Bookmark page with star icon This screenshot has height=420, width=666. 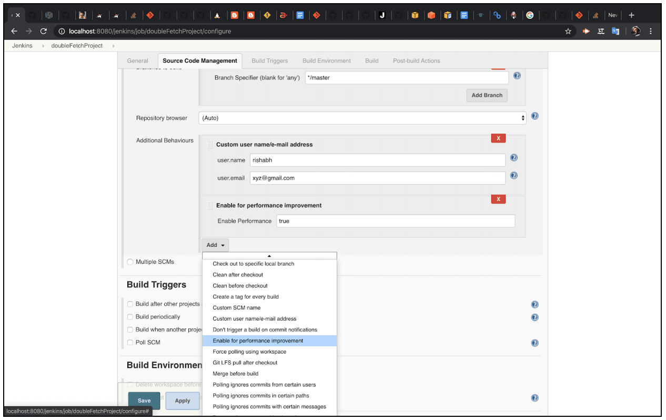click(x=568, y=31)
